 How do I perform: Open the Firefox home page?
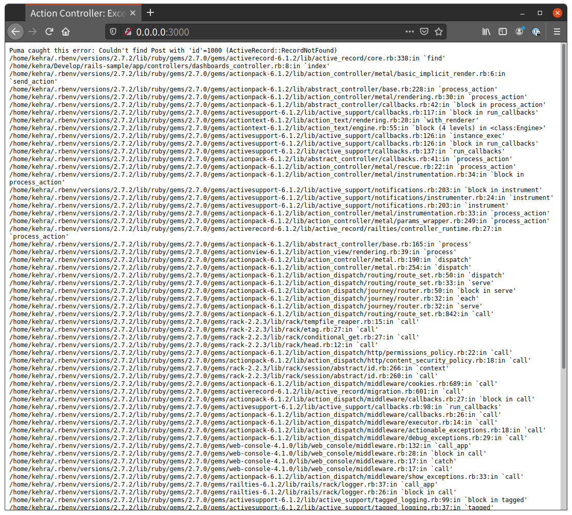tap(66, 32)
